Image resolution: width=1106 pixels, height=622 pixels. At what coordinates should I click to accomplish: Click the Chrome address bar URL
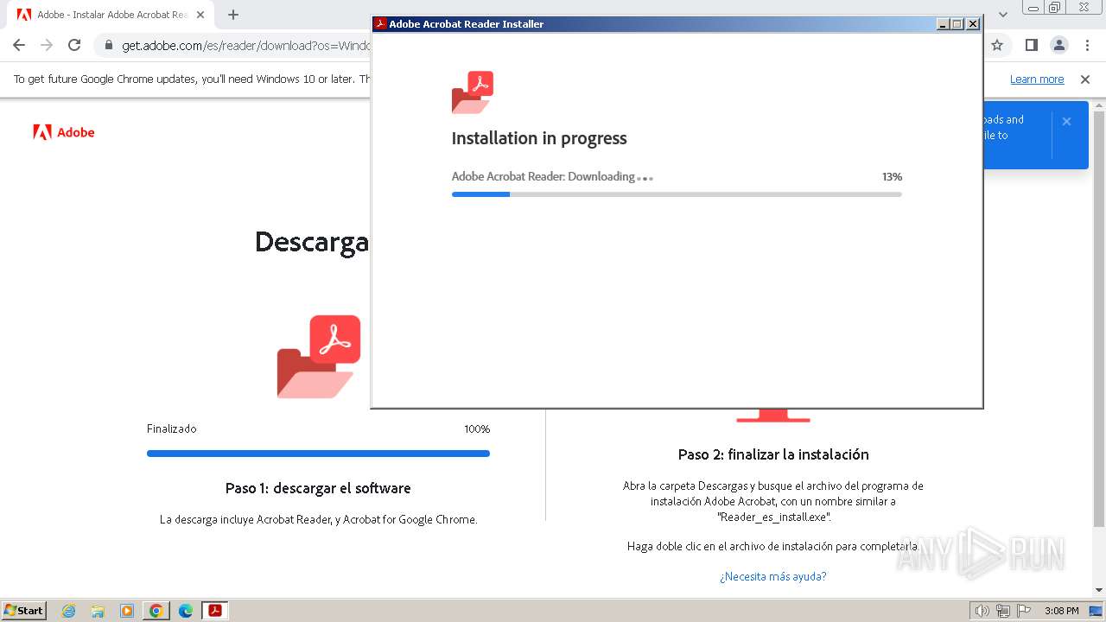tap(246, 46)
